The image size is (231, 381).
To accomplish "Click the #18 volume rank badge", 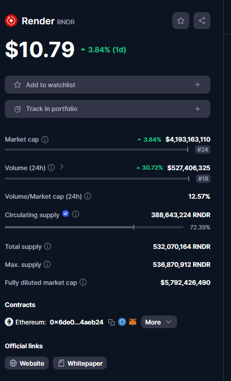I will coord(203,179).
